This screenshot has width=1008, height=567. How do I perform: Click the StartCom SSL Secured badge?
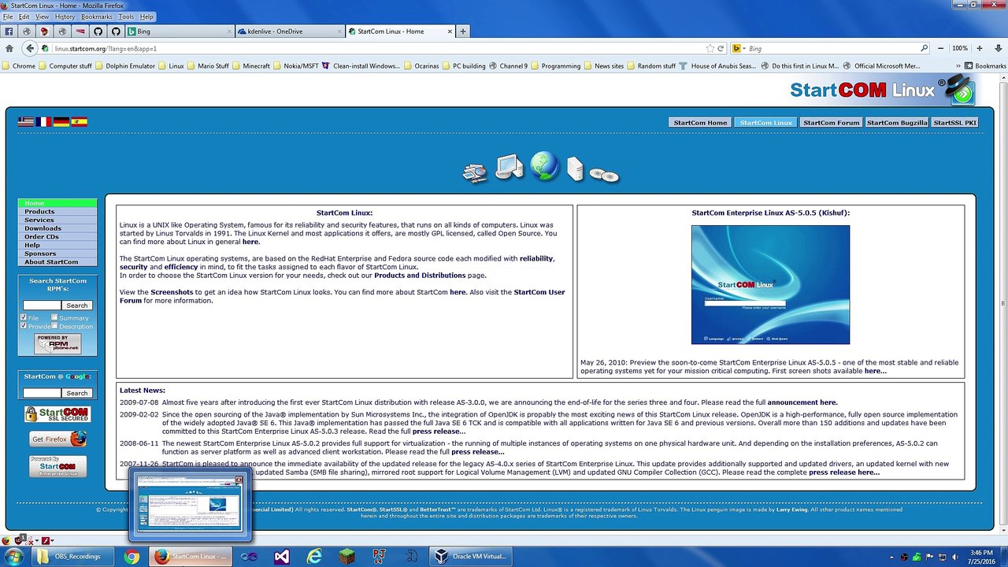(x=57, y=414)
